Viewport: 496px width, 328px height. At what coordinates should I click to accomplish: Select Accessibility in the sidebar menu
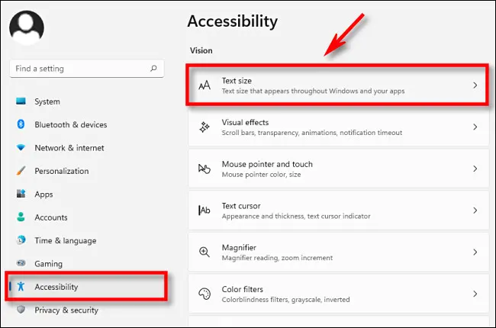[56, 287]
